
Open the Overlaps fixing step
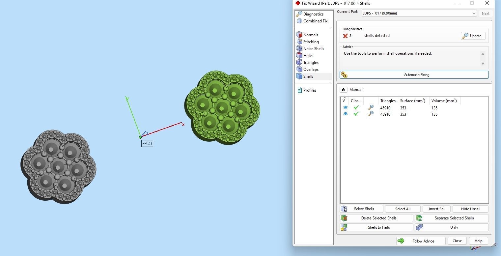click(307, 70)
